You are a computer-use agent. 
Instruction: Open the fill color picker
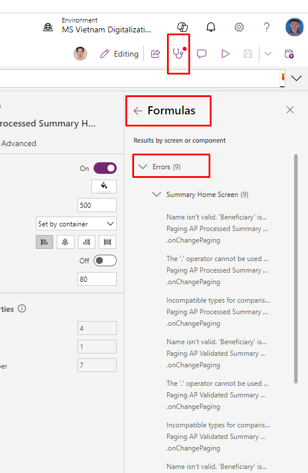(104, 187)
